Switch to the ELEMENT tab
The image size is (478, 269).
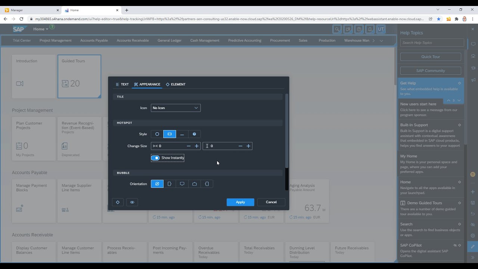pyautogui.click(x=176, y=84)
